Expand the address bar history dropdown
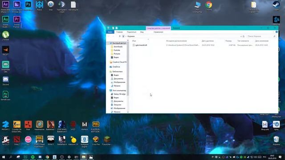Image resolution: width=285 pixels, height=160 pixels. pyautogui.click(x=241, y=36)
